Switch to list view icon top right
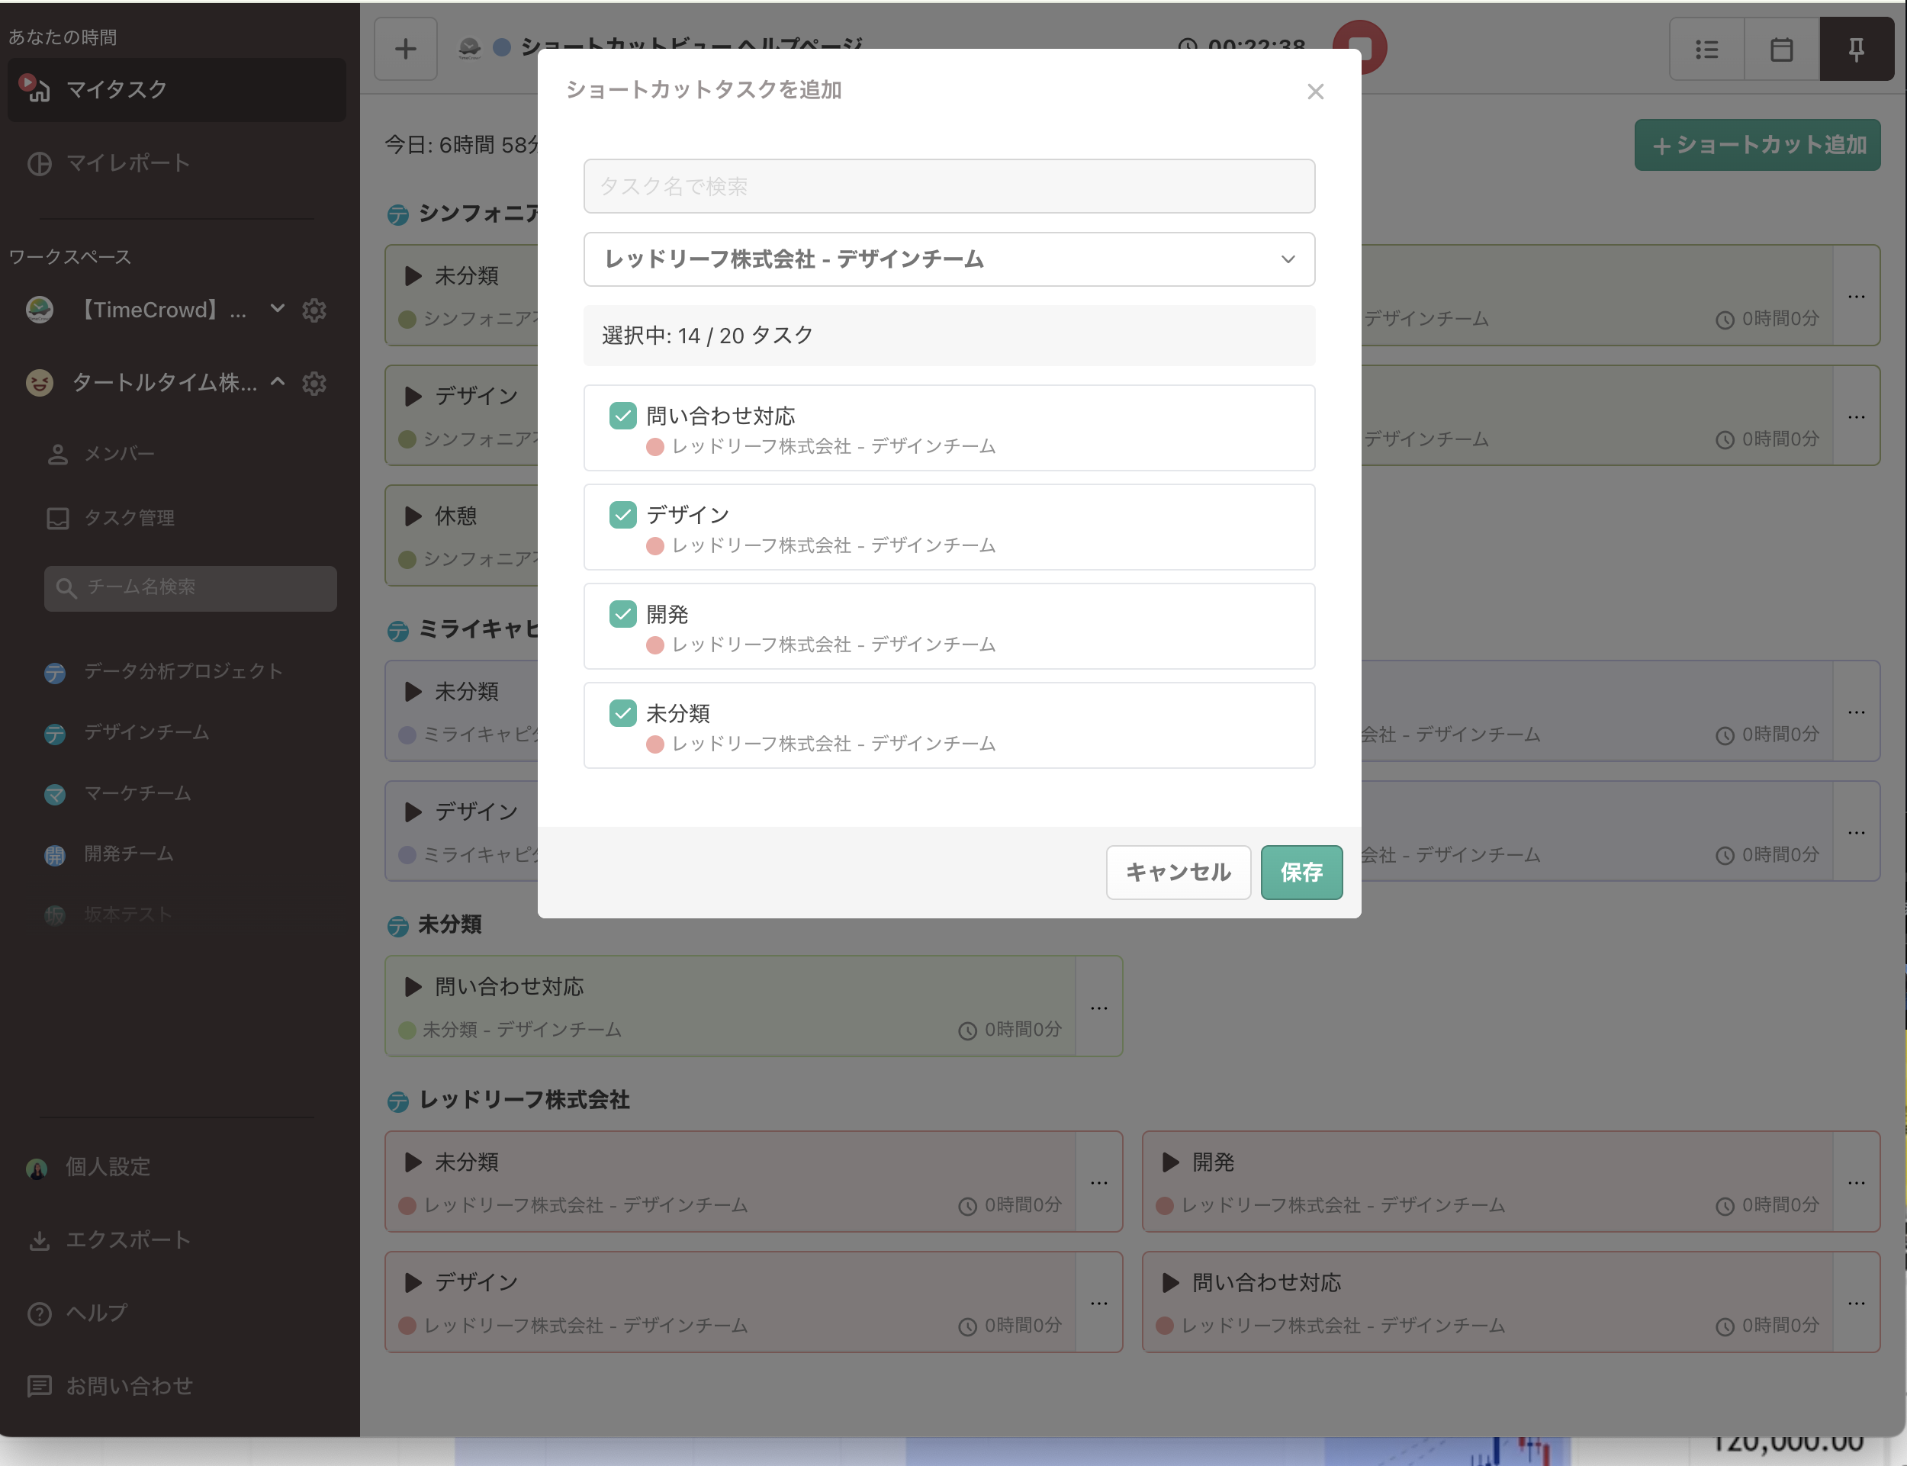 1706,49
